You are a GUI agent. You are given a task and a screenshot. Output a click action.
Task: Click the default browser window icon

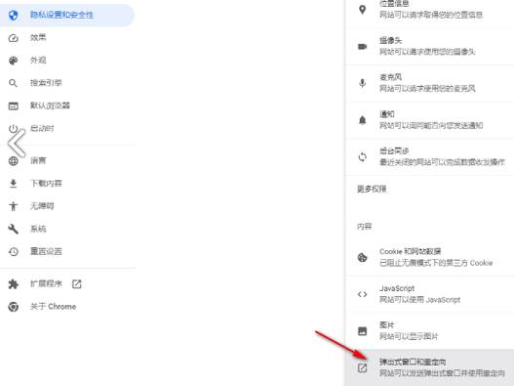tap(13, 106)
